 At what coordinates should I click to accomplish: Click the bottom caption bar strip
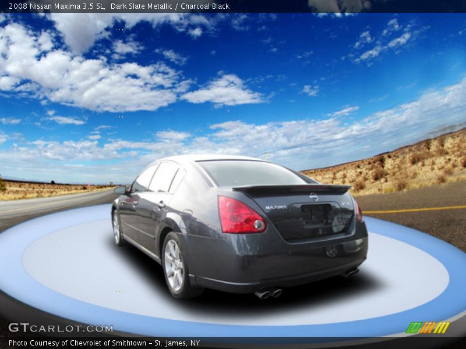pos(233,343)
